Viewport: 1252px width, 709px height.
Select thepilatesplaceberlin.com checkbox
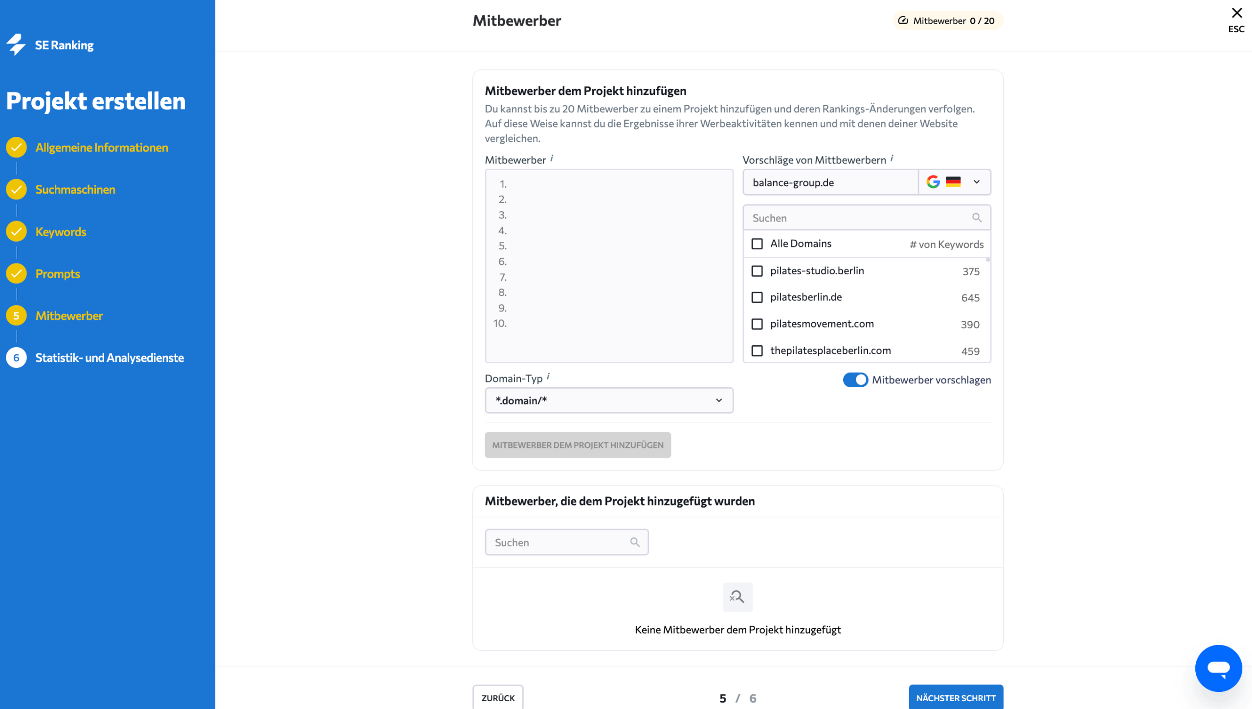coord(757,351)
